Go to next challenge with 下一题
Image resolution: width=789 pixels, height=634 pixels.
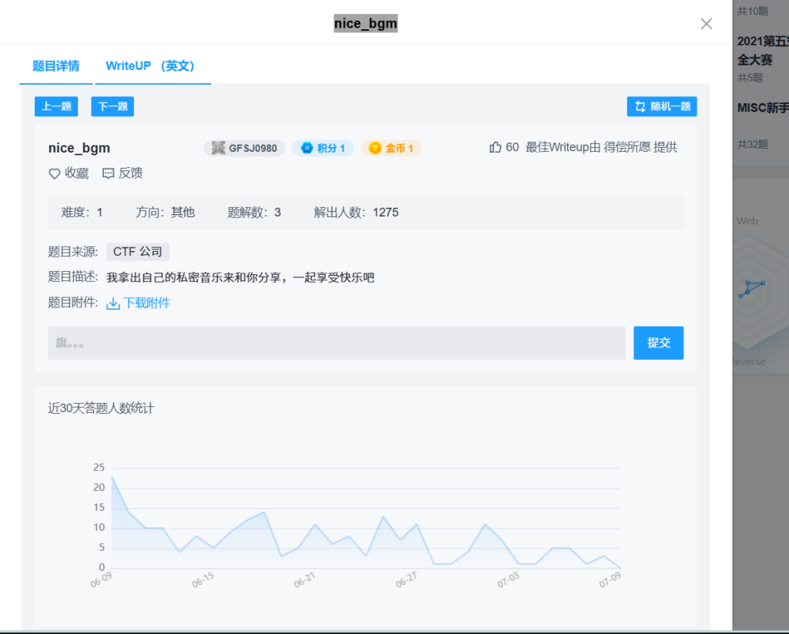(x=112, y=106)
